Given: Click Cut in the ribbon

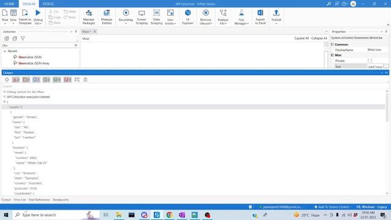Looking at the screenshot, I should coord(54,12).
